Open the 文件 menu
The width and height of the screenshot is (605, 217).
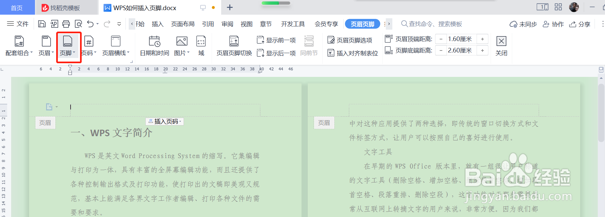coord(18,24)
